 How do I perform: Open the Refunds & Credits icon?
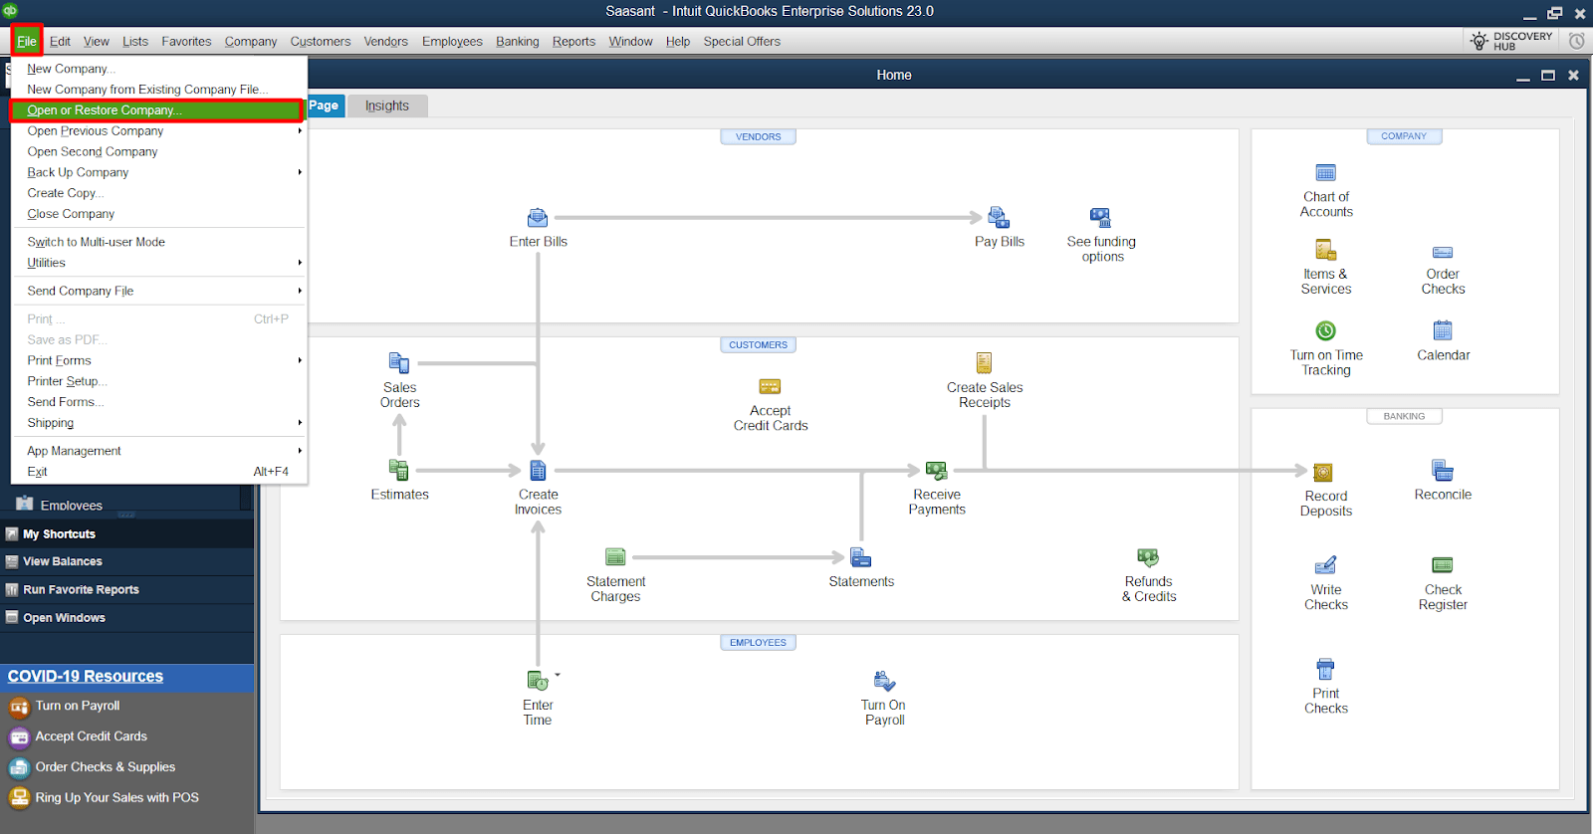[x=1148, y=557]
